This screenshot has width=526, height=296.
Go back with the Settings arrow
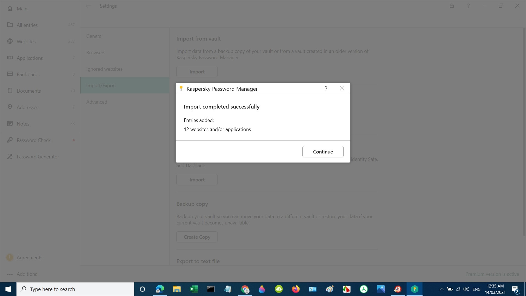(x=88, y=6)
